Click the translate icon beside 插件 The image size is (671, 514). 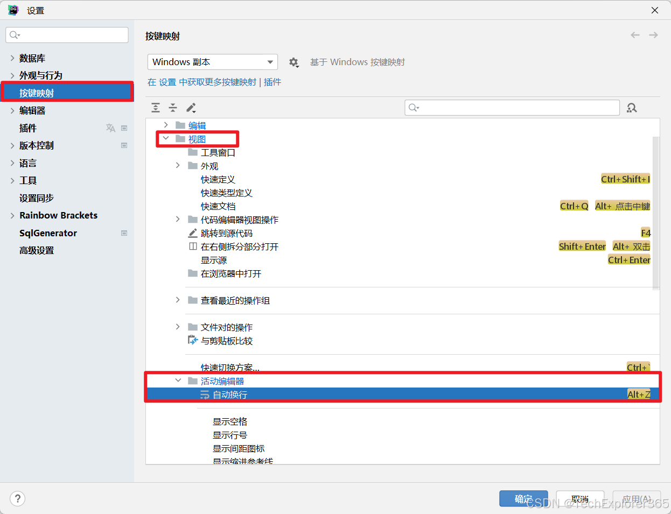(x=110, y=128)
